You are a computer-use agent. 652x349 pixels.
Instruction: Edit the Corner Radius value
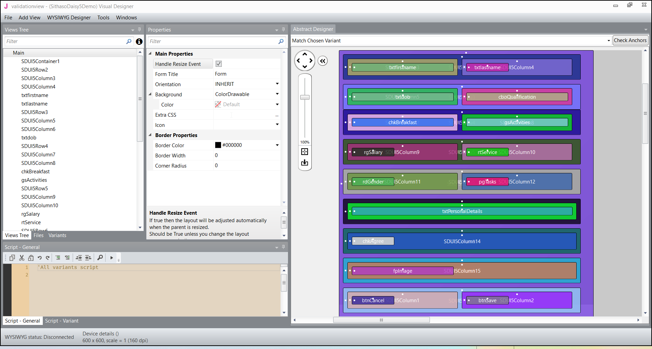pos(247,166)
